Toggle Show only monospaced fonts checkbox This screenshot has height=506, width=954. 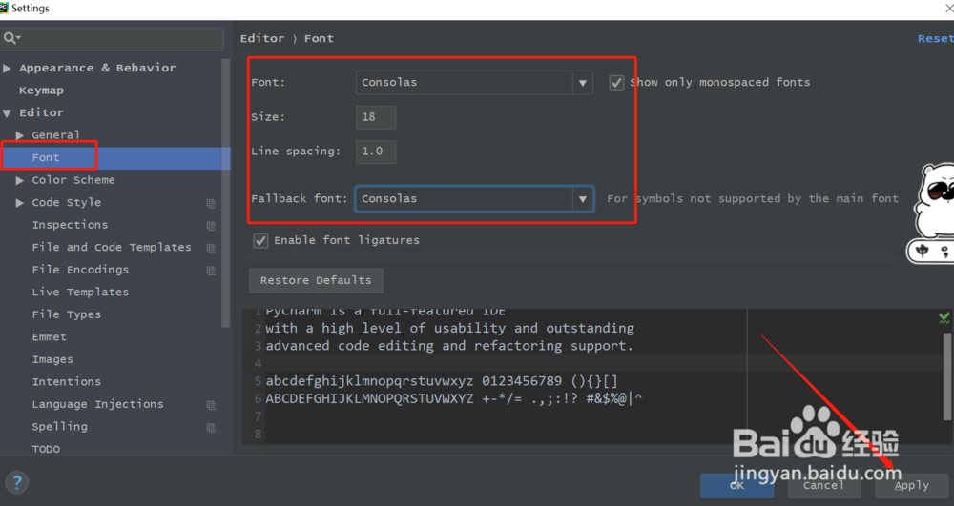[x=617, y=83]
